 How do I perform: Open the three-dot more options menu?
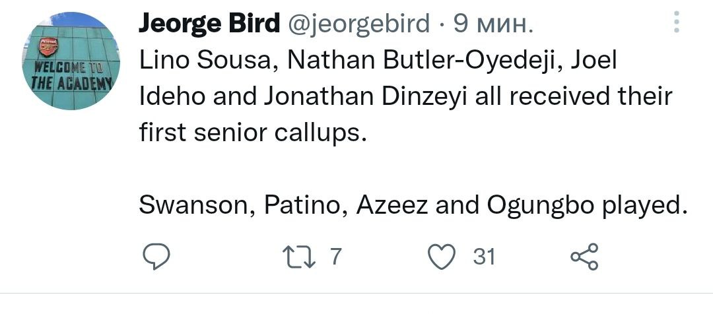pos(675,23)
